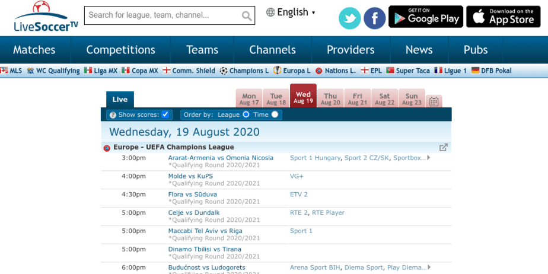
Task: Open WC Qualifying shortcut
Action: pos(53,71)
